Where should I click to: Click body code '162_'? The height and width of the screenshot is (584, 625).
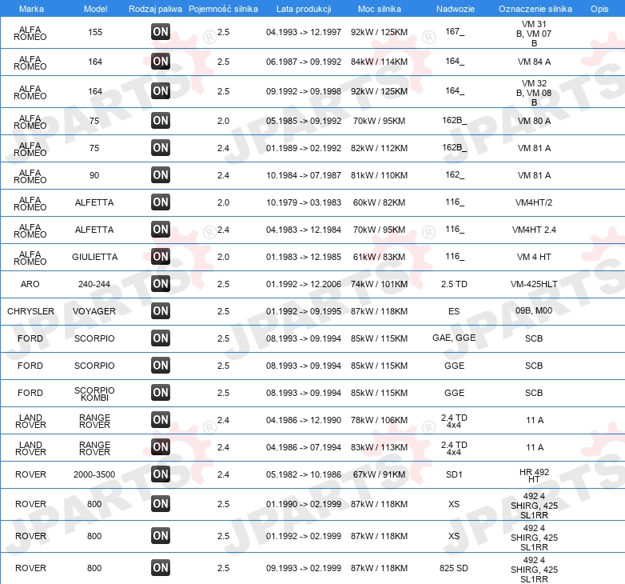coord(455,174)
